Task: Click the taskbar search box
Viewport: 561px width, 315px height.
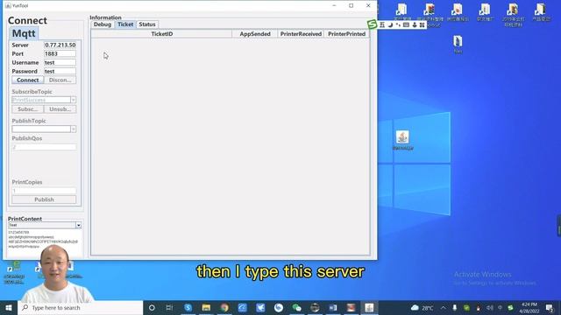Action: click(x=80, y=307)
